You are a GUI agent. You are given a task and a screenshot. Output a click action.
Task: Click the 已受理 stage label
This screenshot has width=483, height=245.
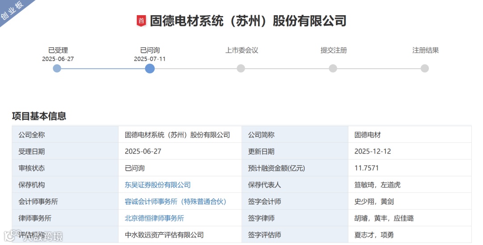58,50
